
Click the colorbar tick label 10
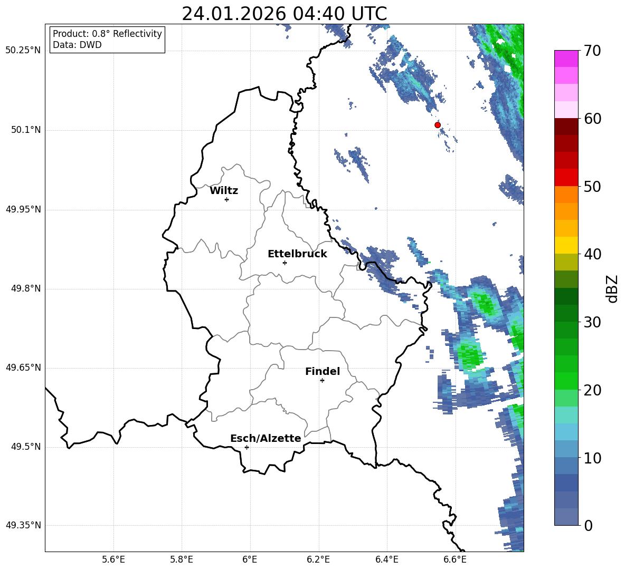[592, 458]
